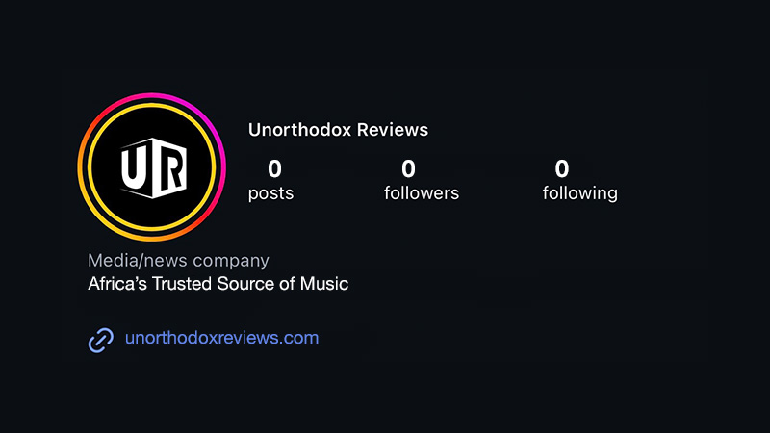This screenshot has height=433, width=770.
Task: Click the zero count above following
Action: (x=562, y=169)
